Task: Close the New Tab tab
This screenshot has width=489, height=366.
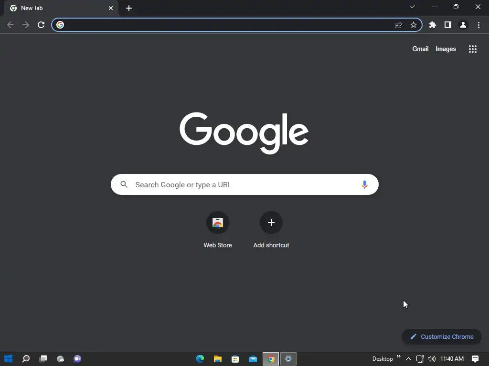Action: [111, 8]
